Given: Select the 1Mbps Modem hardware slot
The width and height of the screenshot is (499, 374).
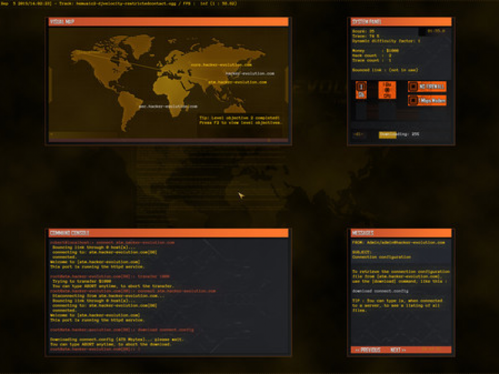Looking at the screenshot, I should pyautogui.click(x=427, y=100).
